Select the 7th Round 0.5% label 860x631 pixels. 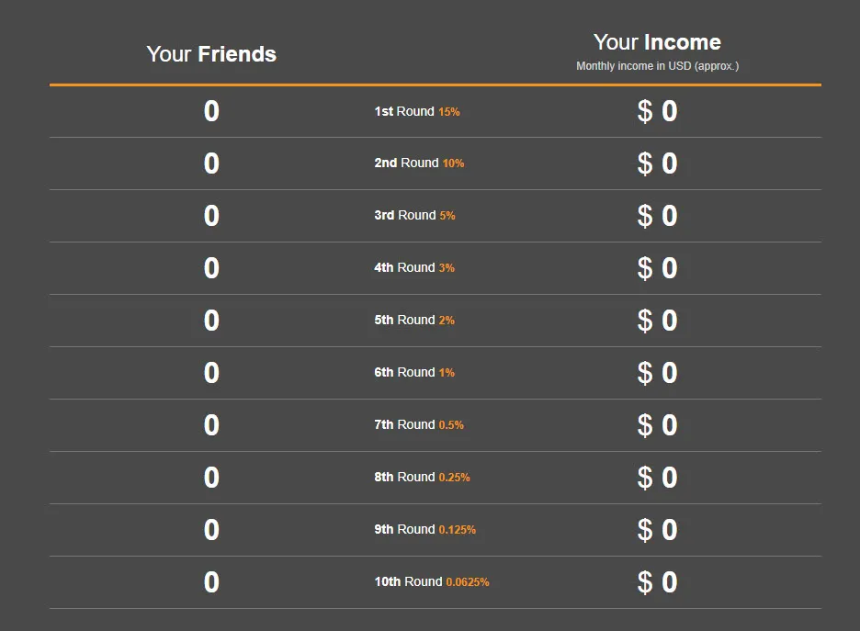(x=419, y=424)
